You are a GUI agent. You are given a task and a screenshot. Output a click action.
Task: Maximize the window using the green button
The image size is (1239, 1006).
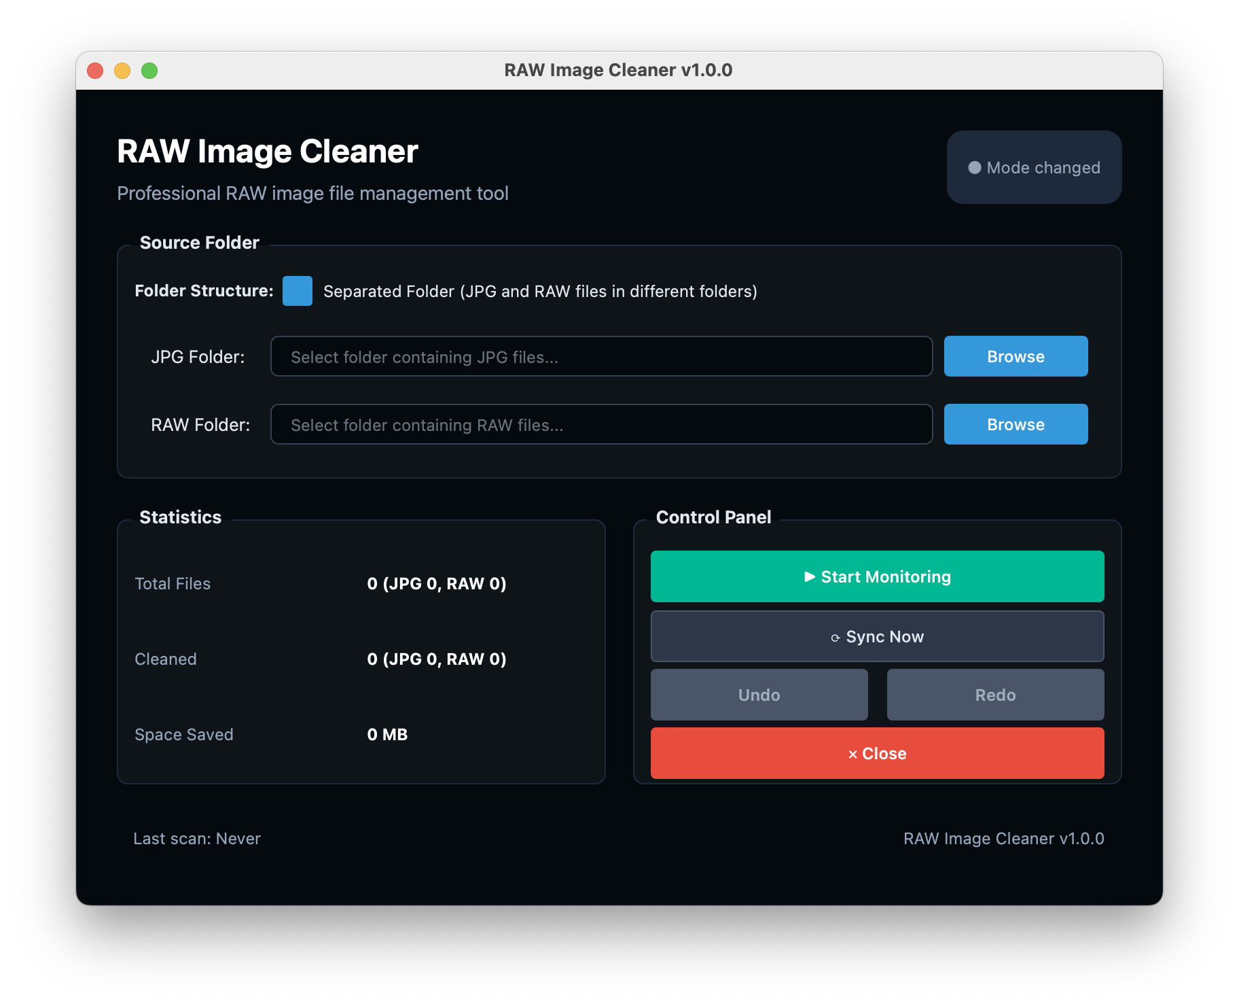pos(149,71)
